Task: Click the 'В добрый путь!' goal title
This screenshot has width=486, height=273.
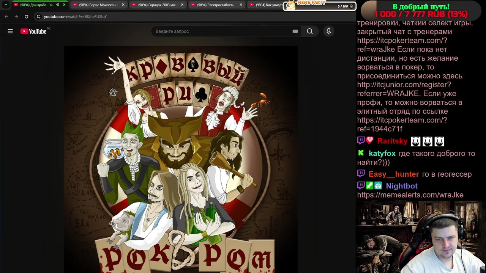Action: tap(421, 6)
